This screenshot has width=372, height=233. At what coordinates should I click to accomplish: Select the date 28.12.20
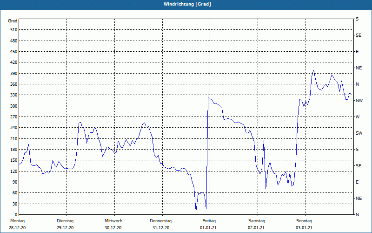tap(17, 228)
